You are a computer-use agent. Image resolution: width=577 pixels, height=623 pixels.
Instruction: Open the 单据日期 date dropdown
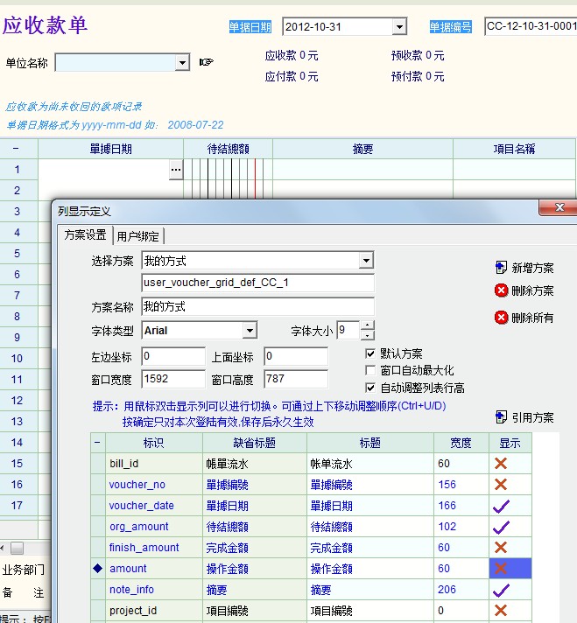[x=399, y=27]
